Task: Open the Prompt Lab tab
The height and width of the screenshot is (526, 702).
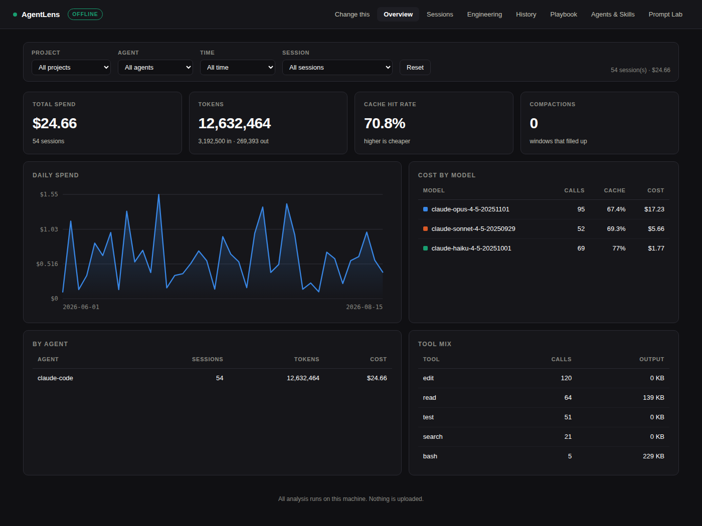Action: pos(665,15)
